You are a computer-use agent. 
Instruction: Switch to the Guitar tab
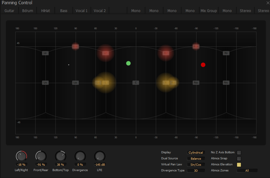(x=9, y=11)
